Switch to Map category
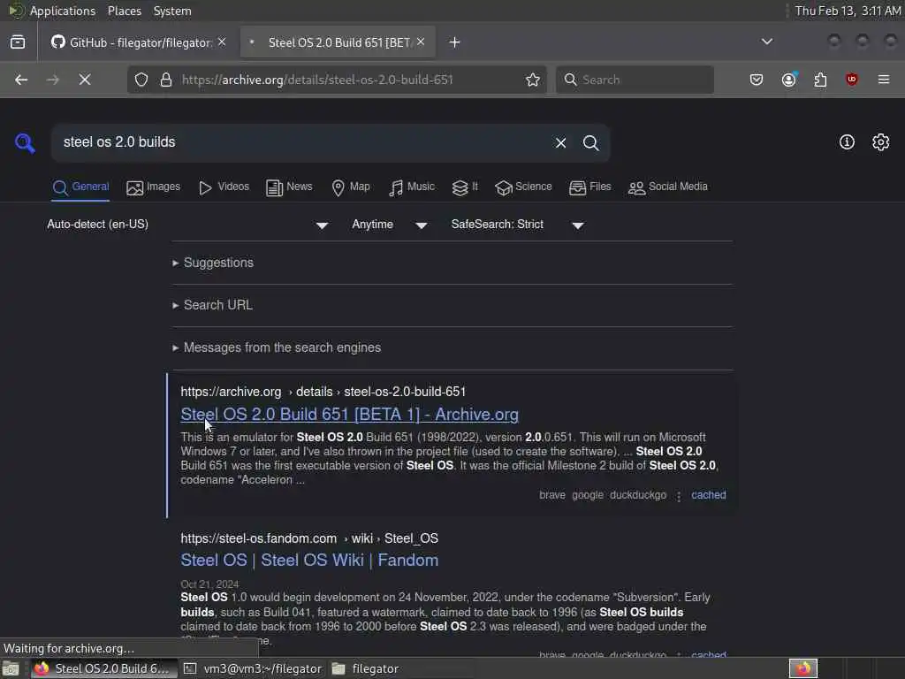This screenshot has height=679, width=905. 351,187
